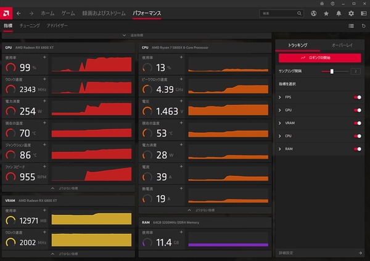
Task: Switch to list view icon
Action: [x=351, y=26]
